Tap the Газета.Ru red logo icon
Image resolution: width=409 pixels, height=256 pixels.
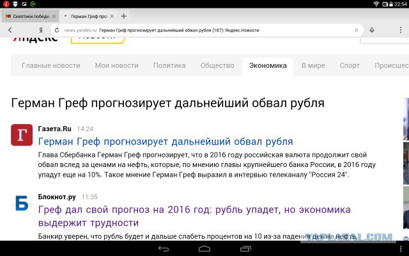pos(22,135)
